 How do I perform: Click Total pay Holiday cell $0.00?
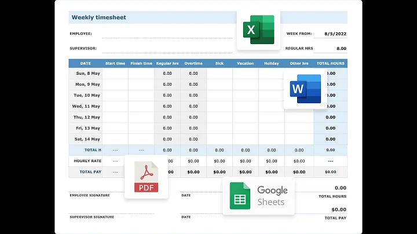point(271,172)
